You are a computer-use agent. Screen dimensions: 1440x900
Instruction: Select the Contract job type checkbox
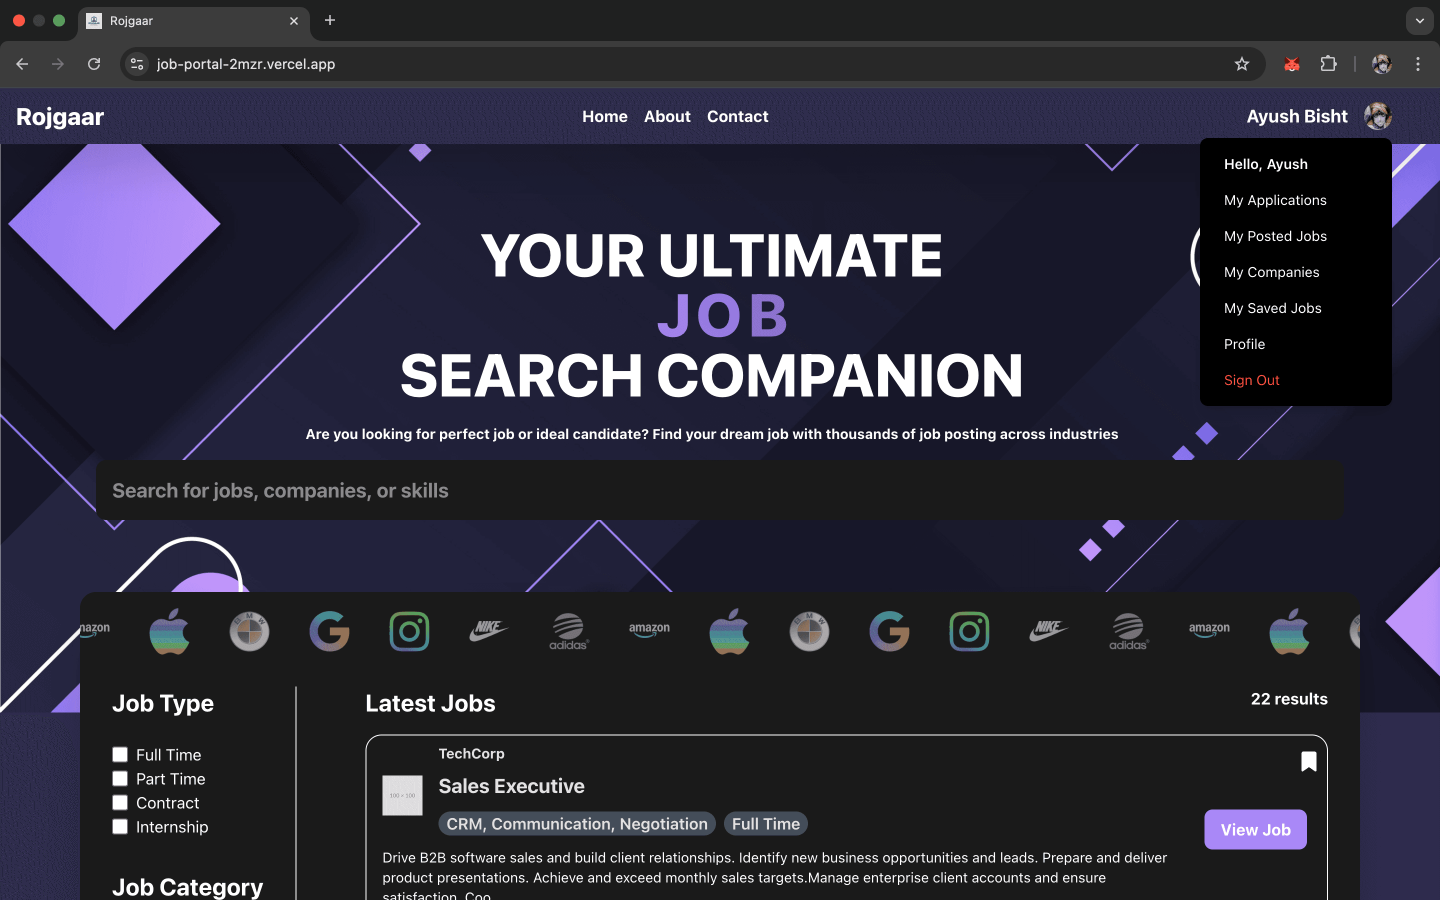pos(119,802)
